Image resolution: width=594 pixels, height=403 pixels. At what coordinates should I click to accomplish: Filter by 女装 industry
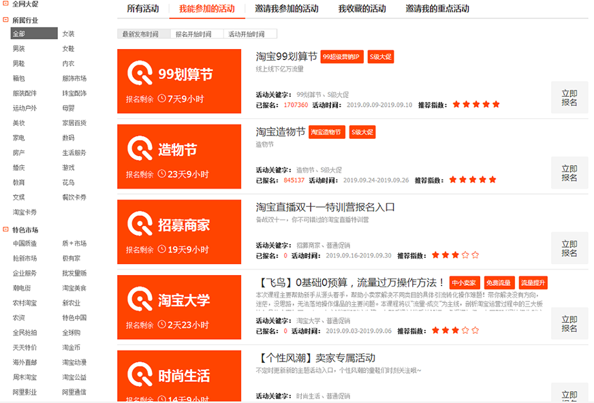click(68, 33)
